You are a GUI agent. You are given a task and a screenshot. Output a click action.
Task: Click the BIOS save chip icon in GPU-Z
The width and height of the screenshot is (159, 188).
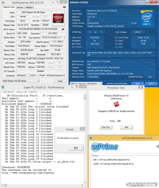click(63, 29)
